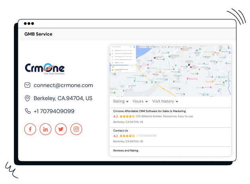Click connect@crmone.com email address
The width and height of the screenshot is (250, 184).
[63, 85]
